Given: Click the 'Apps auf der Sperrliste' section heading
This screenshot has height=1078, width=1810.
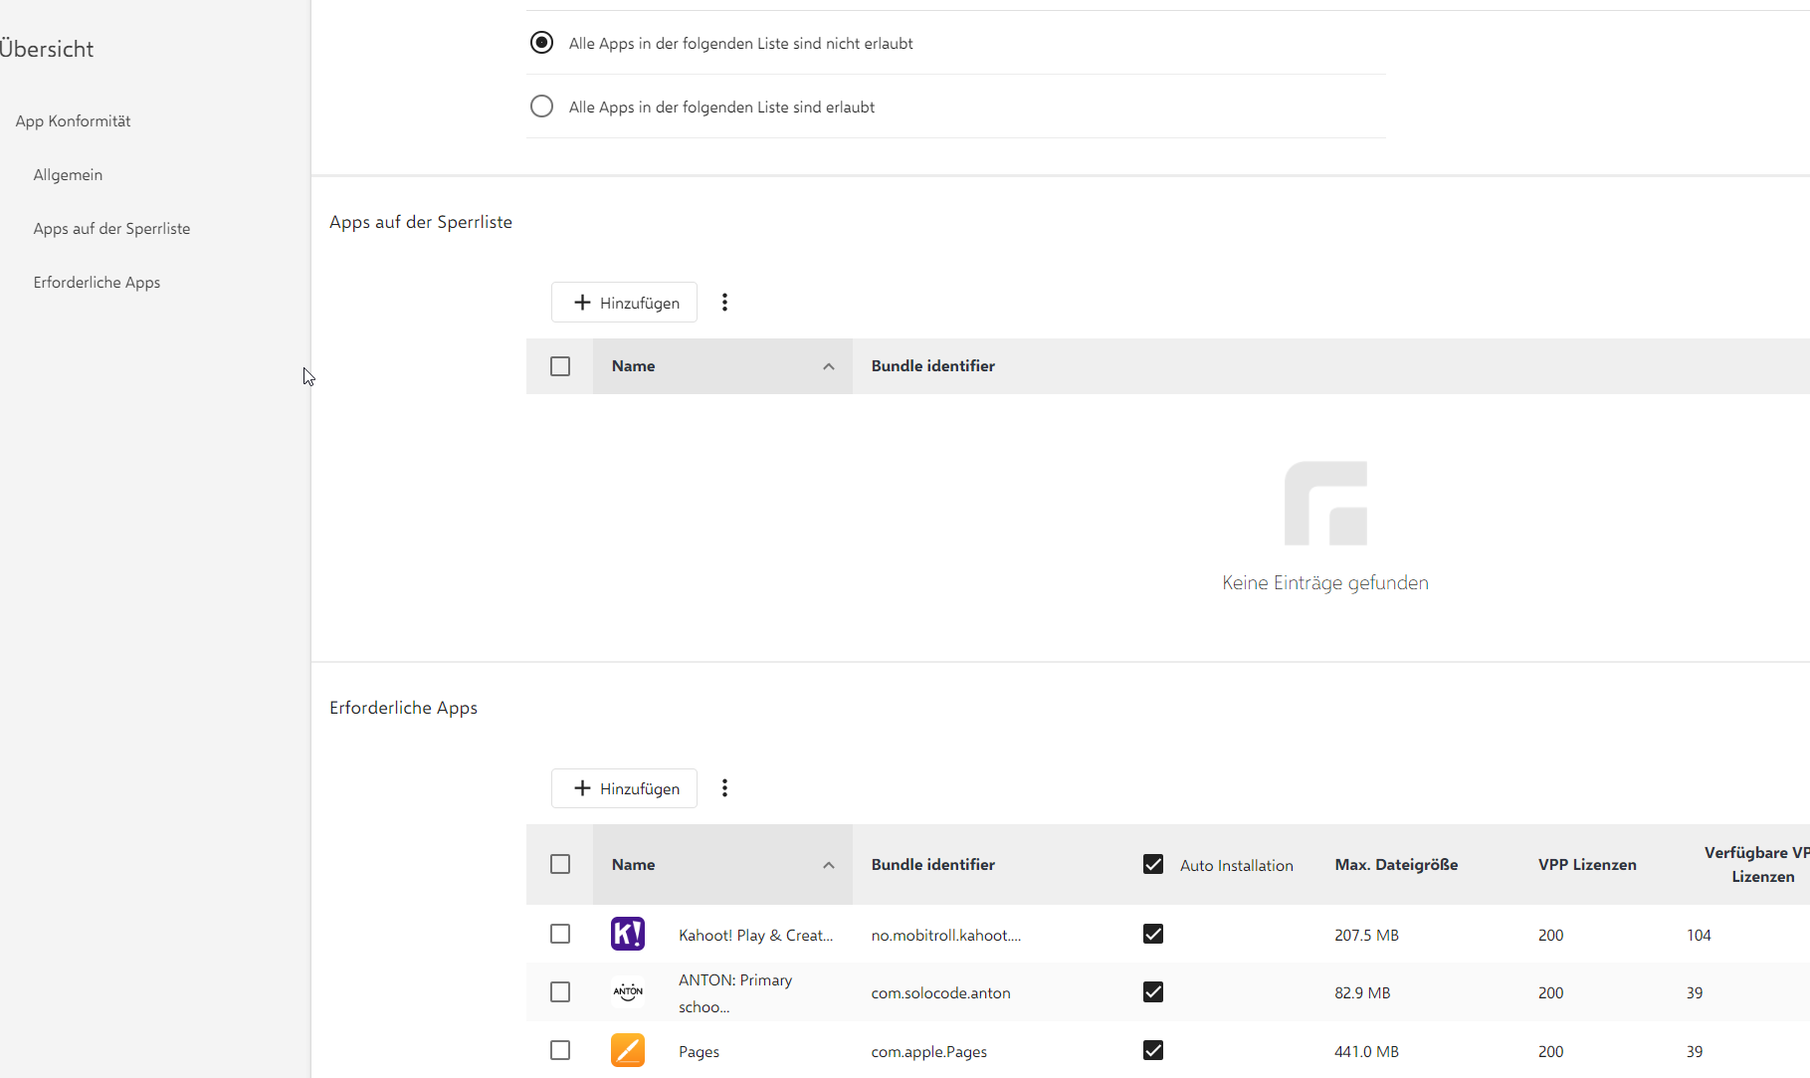Looking at the screenshot, I should coord(421,222).
